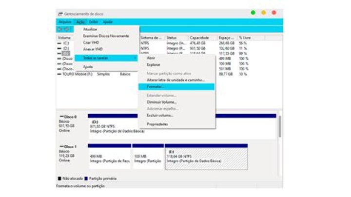Select the TOURO Mobile (F:) volume
Viewport: 351px width, 197px height.
[x=77, y=74]
